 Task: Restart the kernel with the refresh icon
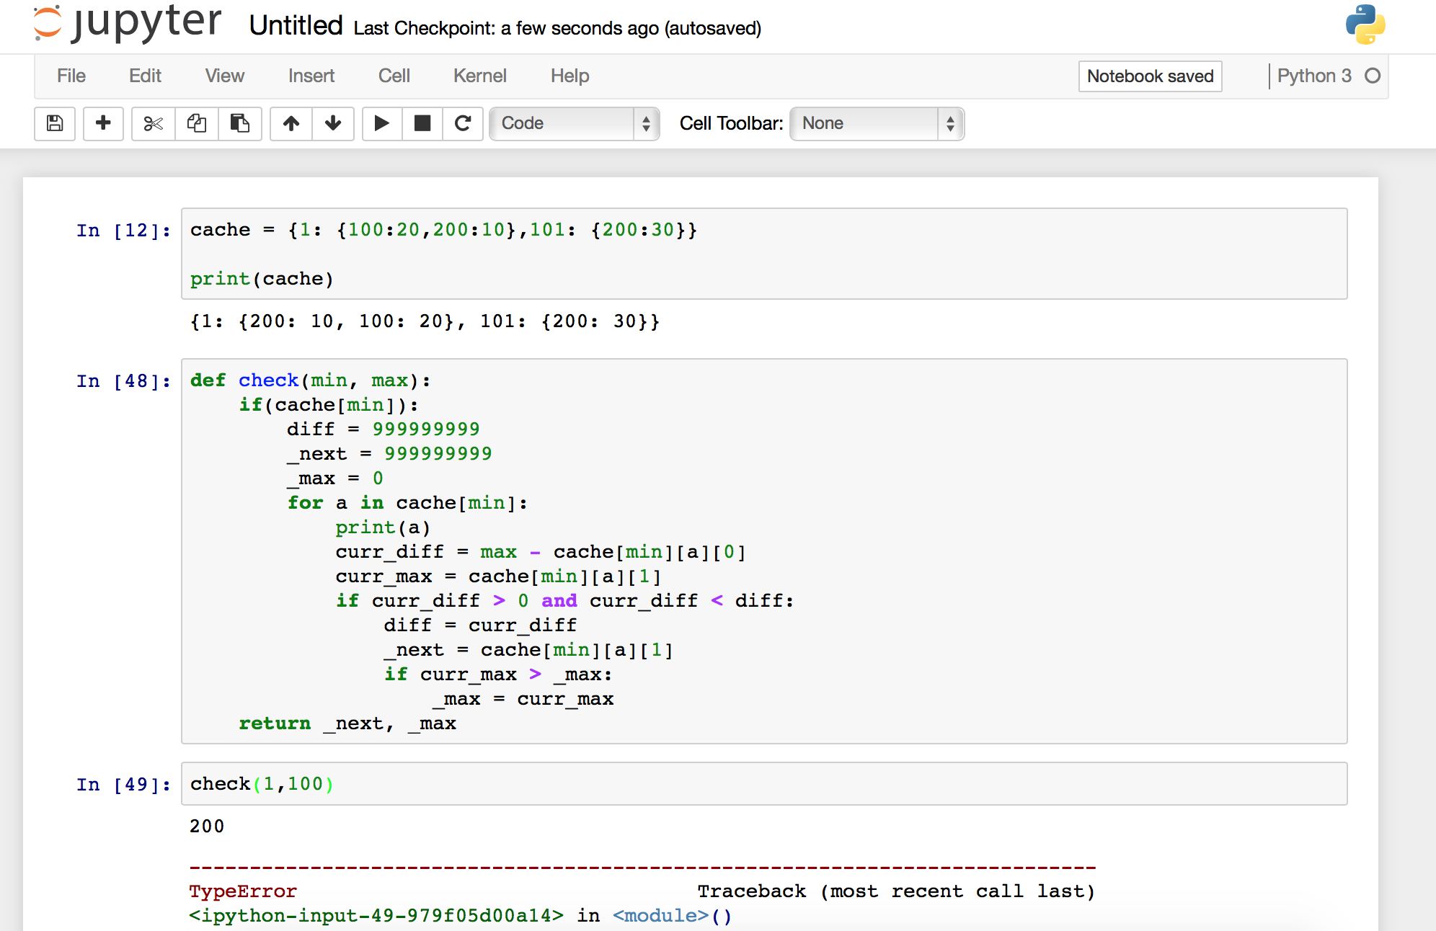[x=463, y=123]
